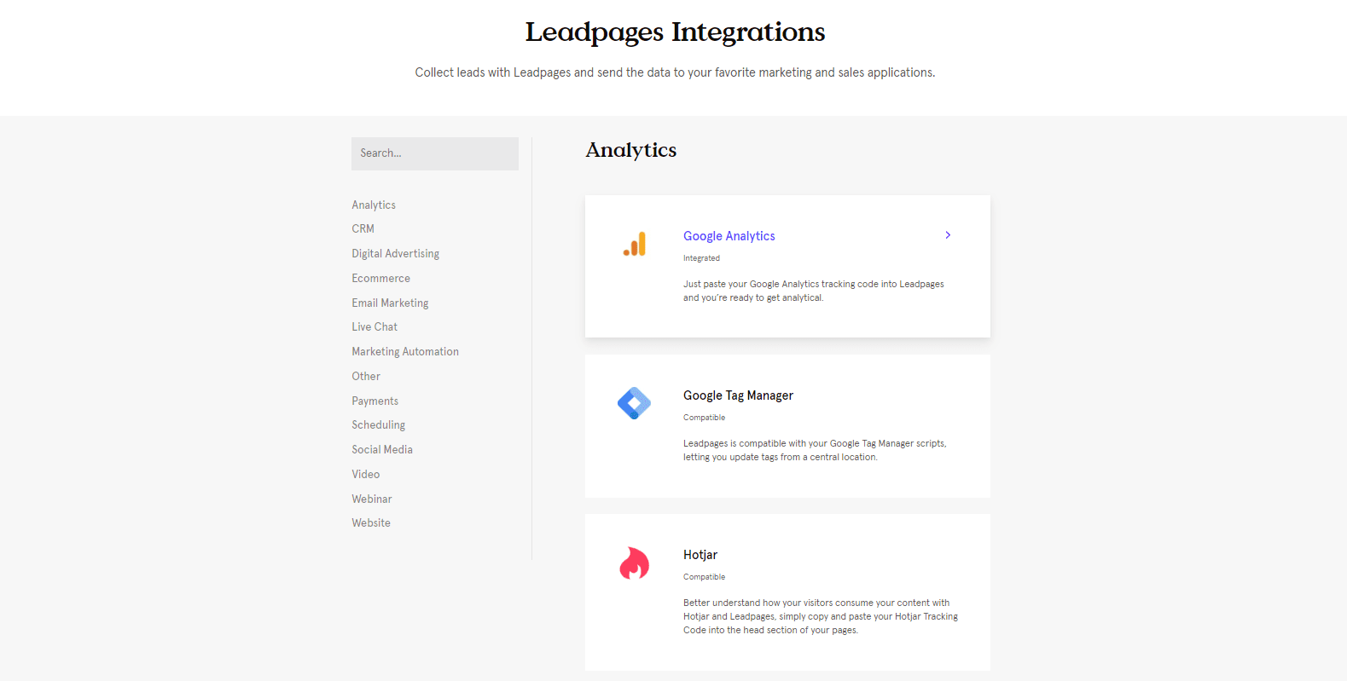Click the Hotjar flame logo

pyautogui.click(x=635, y=563)
